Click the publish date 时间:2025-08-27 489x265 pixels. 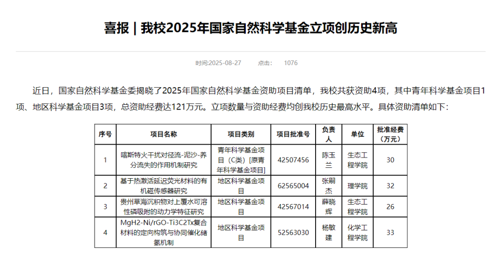coord(218,63)
